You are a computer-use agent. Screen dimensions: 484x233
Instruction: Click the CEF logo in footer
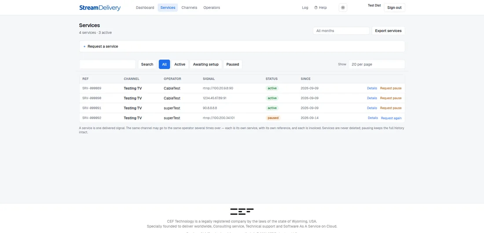point(242,211)
